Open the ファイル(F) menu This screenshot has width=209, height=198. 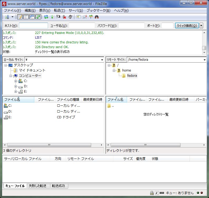pyautogui.click(x=13, y=10)
